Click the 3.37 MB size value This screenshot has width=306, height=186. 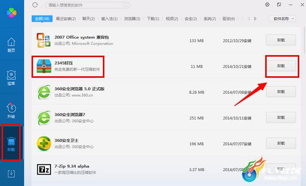click(x=196, y=170)
